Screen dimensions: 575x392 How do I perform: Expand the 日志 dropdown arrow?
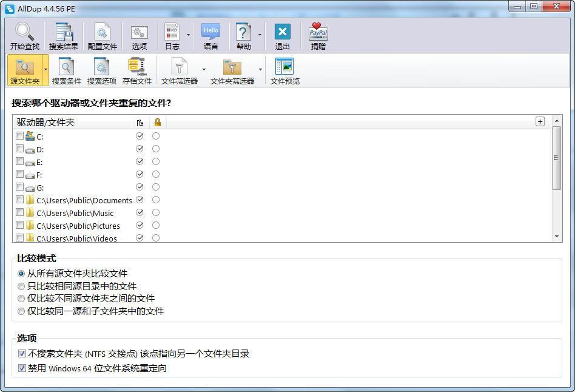pyautogui.click(x=188, y=35)
